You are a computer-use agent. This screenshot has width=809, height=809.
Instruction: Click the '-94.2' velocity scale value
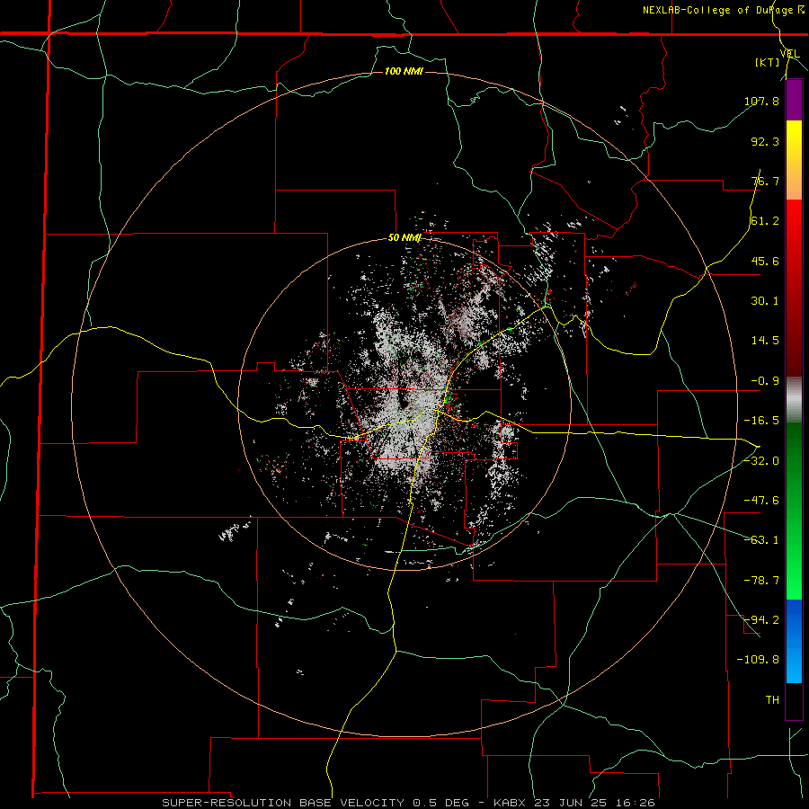point(761,619)
